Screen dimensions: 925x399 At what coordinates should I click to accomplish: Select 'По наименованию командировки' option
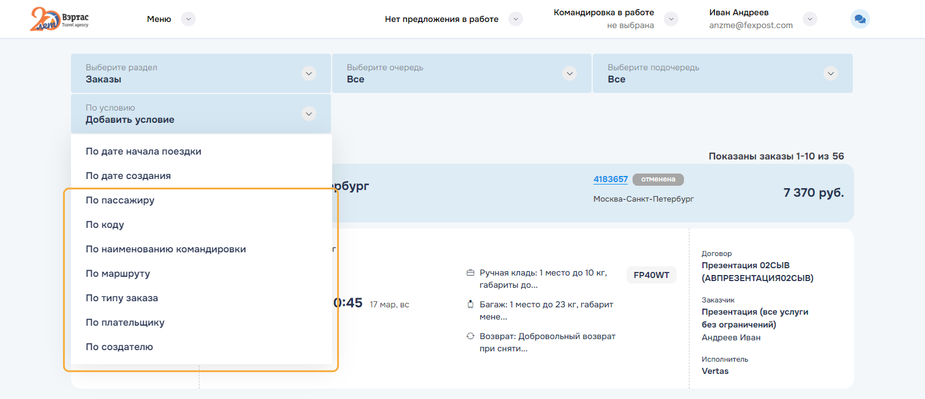tap(166, 249)
